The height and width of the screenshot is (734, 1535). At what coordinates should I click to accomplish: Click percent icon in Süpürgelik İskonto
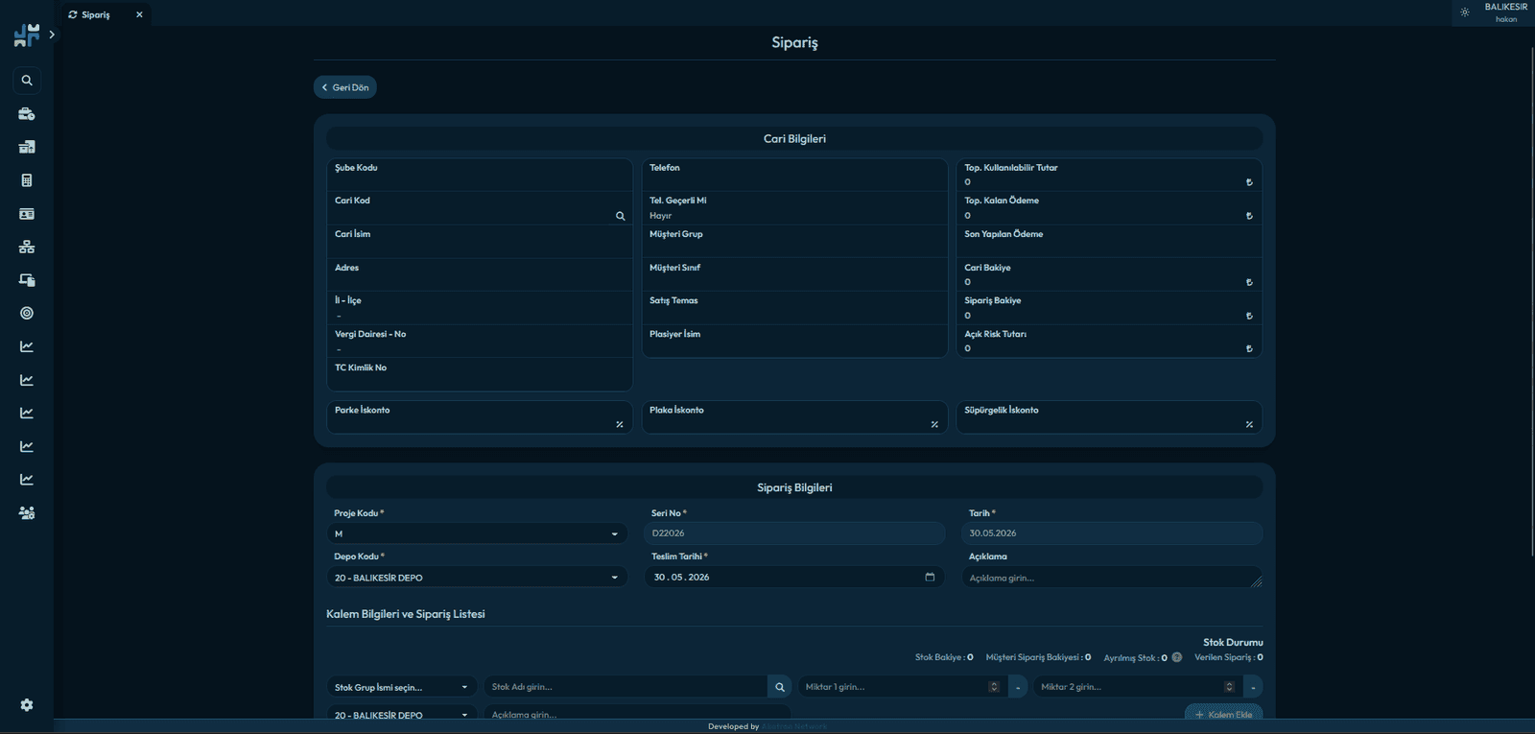click(x=1249, y=424)
